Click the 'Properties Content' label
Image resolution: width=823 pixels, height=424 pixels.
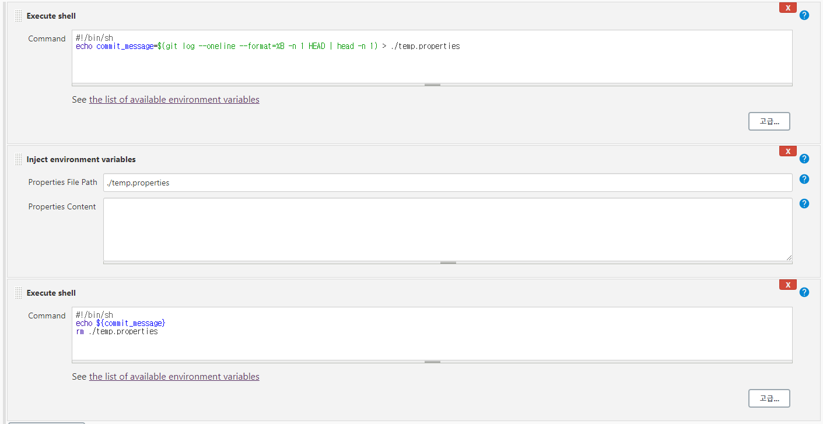click(x=62, y=206)
